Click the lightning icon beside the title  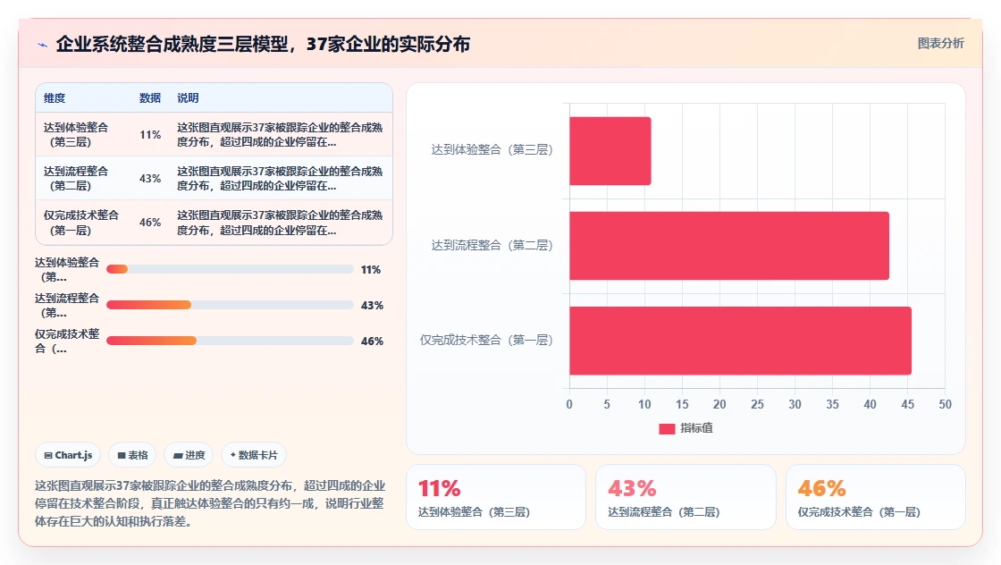tap(42, 45)
